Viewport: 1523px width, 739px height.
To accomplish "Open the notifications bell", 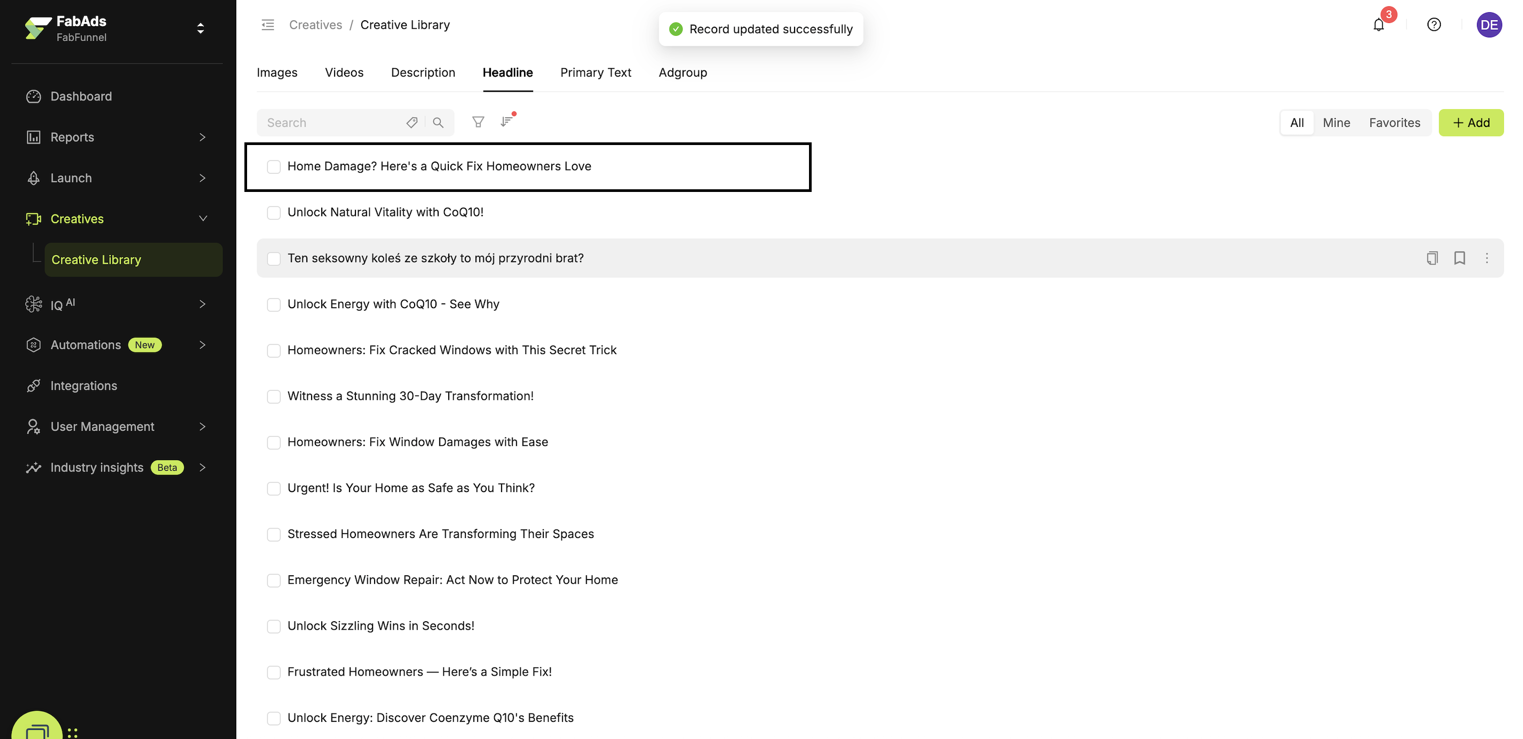I will [1378, 25].
